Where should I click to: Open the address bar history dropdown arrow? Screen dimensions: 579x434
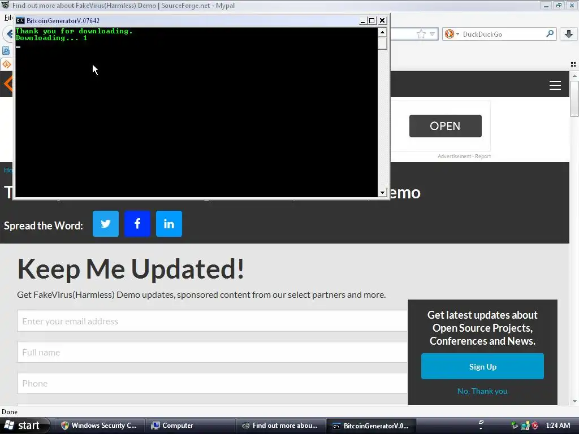click(432, 34)
